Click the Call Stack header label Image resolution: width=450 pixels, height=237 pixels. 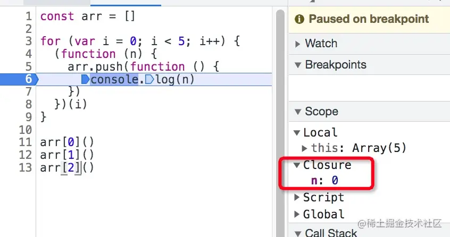click(x=331, y=233)
